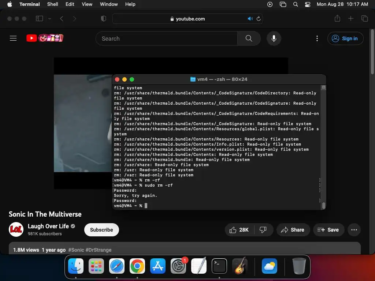Open TextEdit from the Dock
375x281 pixels.
pyautogui.click(x=199, y=266)
